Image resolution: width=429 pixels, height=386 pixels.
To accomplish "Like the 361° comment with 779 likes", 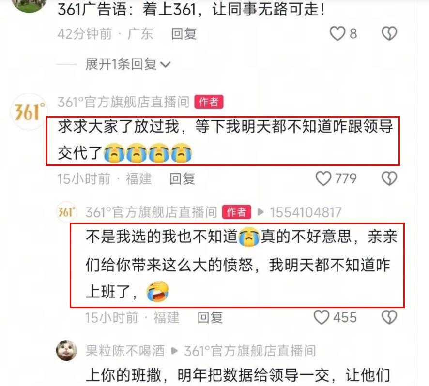I will click(323, 178).
